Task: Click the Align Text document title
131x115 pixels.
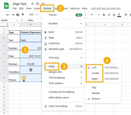Action: [x=20, y=4]
